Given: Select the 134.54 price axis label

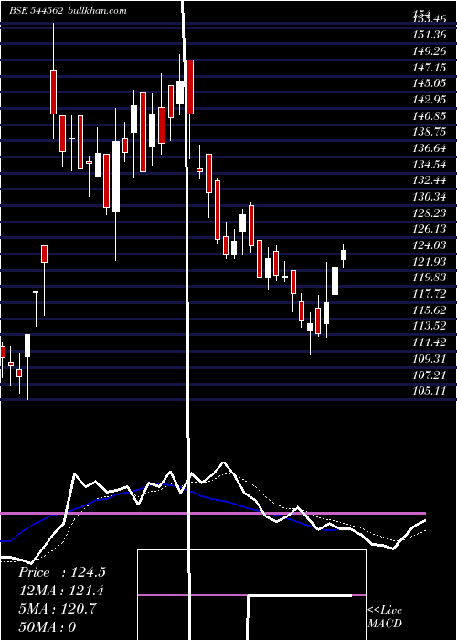Looking at the screenshot, I should point(430,164).
